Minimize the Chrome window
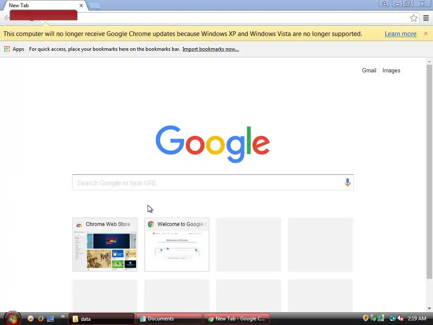 397,3
